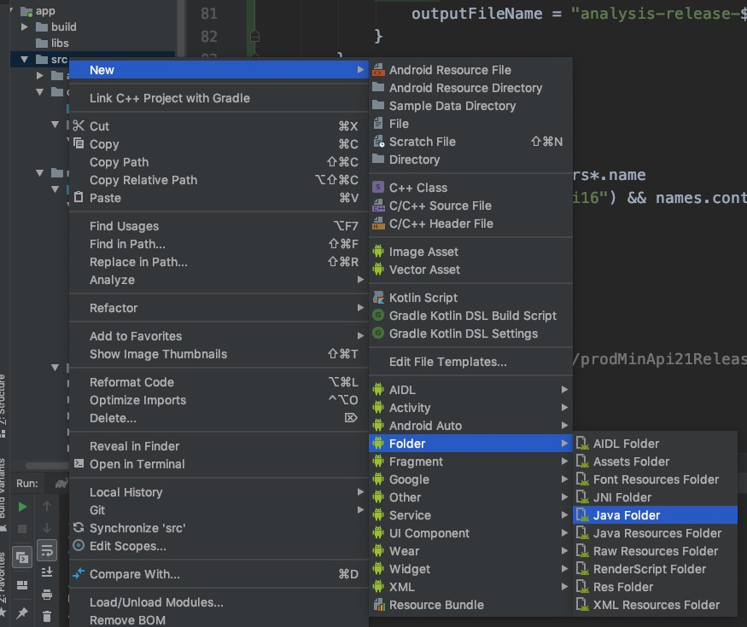Toggle soft-wrap in Run panel
Image resolution: width=747 pixels, height=627 pixels.
pos(47,551)
